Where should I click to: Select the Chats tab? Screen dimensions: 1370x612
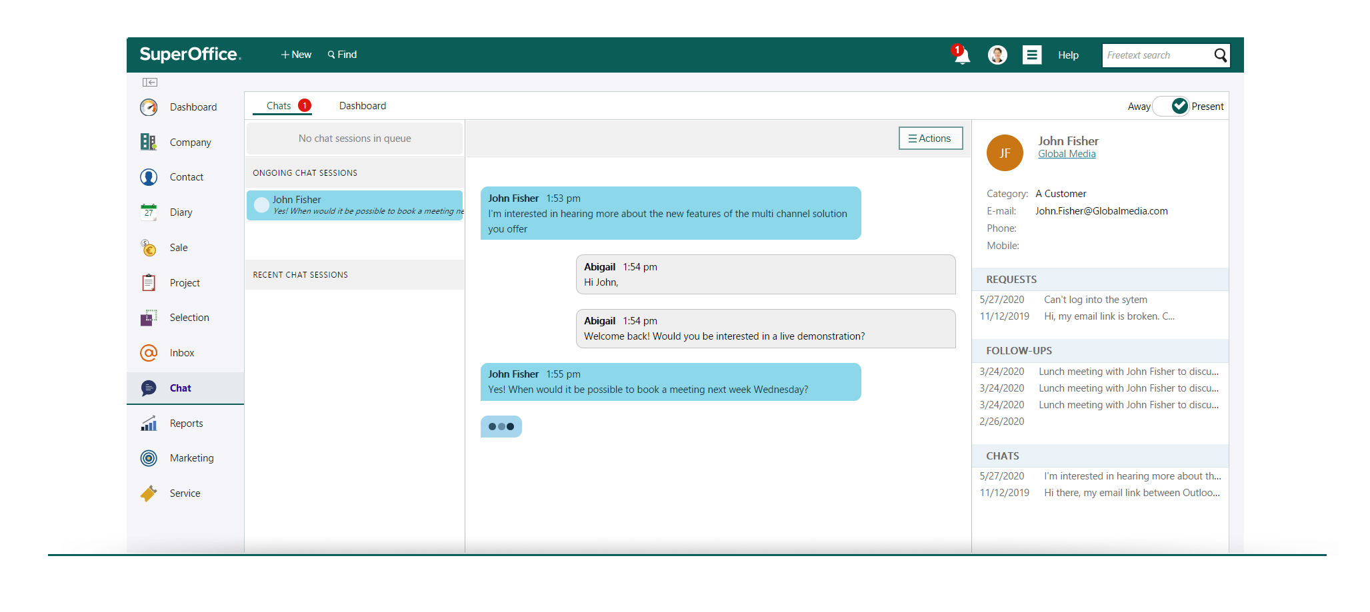(x=279, y=106)
